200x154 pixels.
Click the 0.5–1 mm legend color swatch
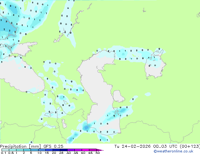tap(13, 150)
